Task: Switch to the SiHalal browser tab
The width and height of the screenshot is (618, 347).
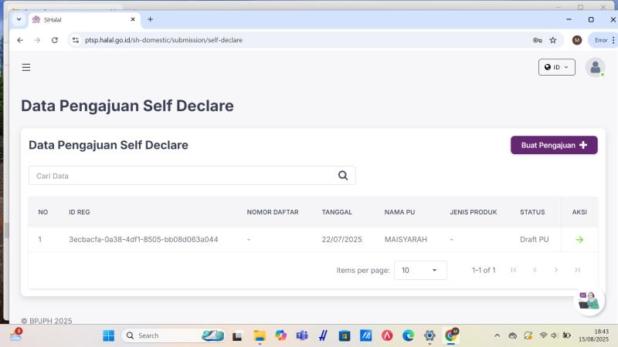Action: coord(77,19)
